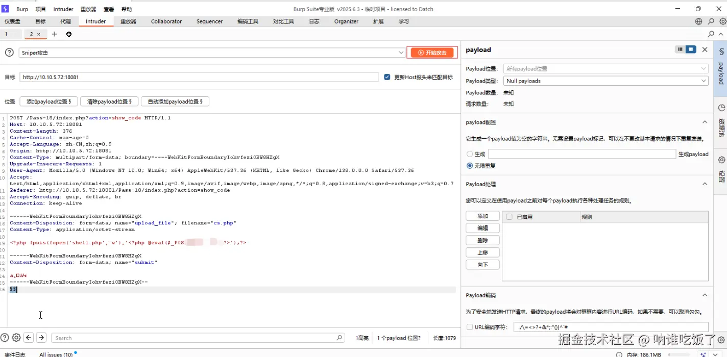The image size is (727, 357).
Task: Go to previous search match arrow
Action: (29, 338)
